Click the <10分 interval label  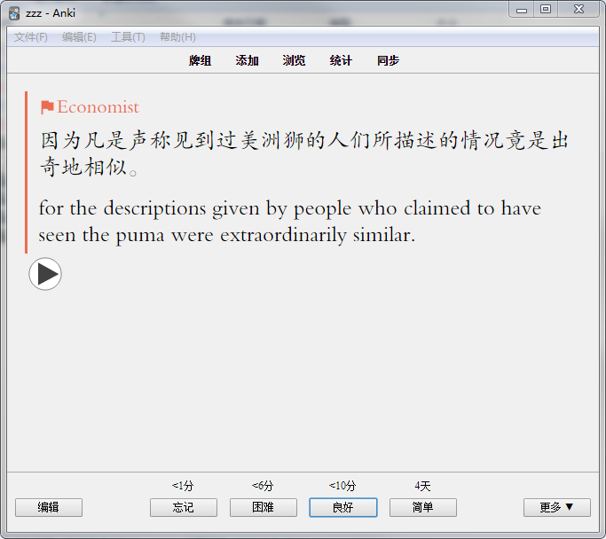342,486
